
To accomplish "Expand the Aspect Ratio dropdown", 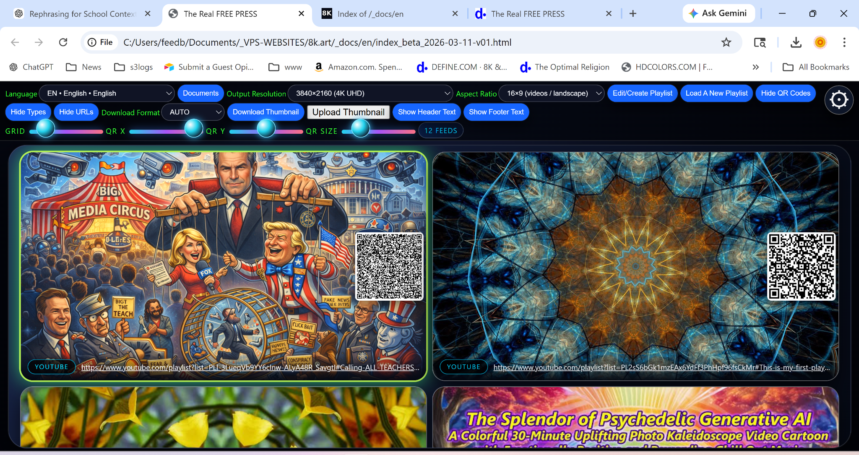I will point(552,93).
